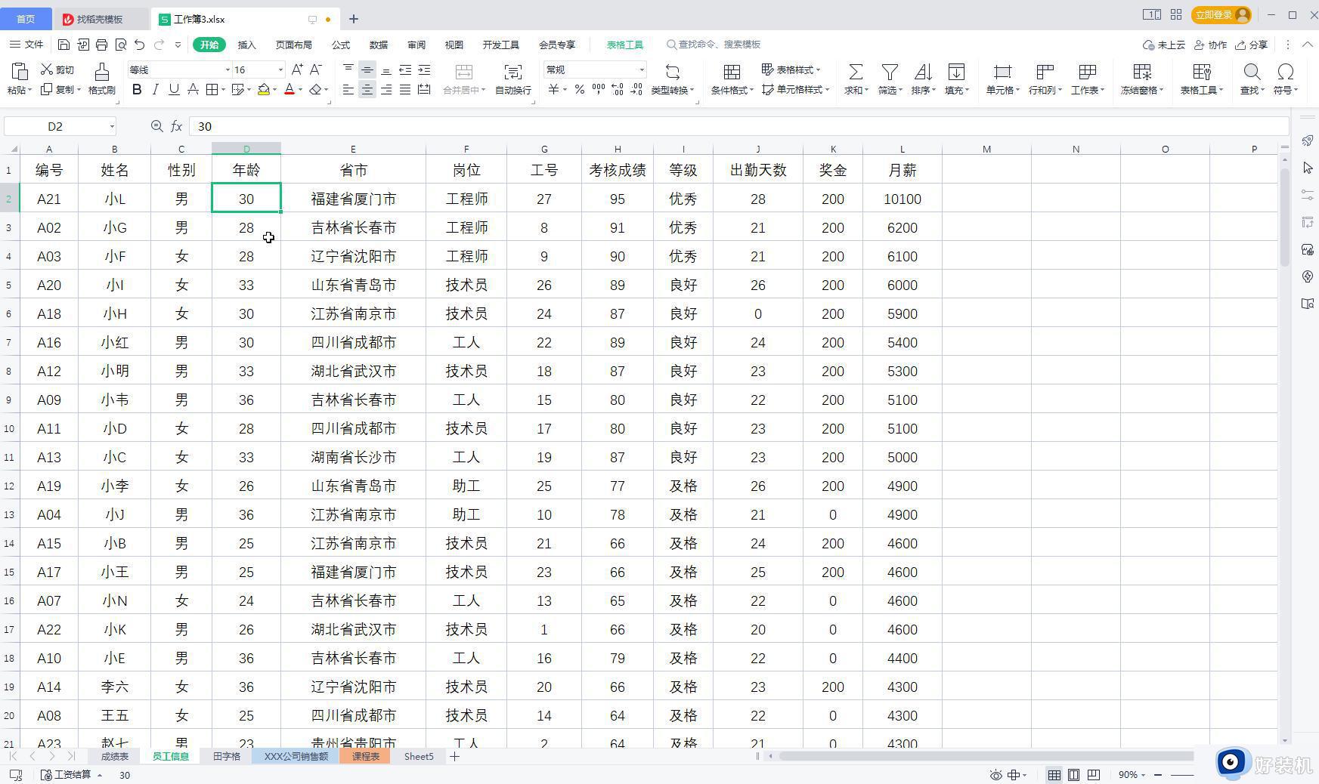Increase decimal places icon
1319x784 pixels.
tap(618, 90)
